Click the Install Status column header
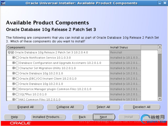This screenshot has width=168, height=126. pos(125,47)
